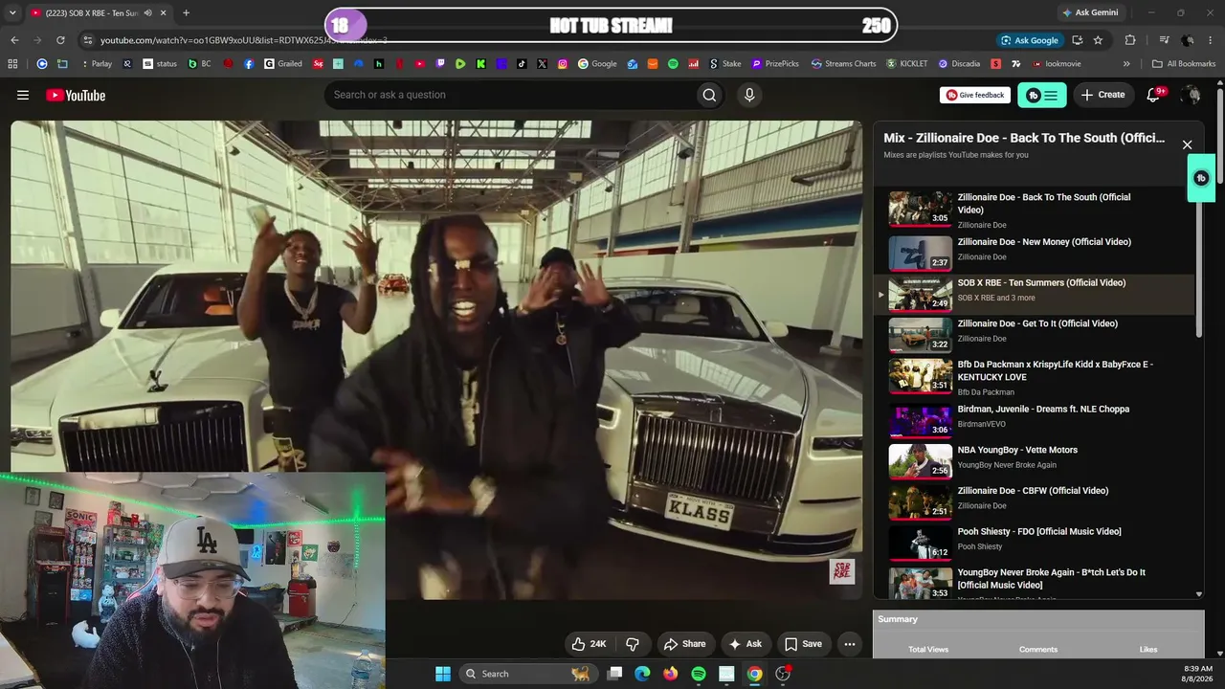Reload the page
The width and height of the screenshot is (1225, 689).
[60, 40]
